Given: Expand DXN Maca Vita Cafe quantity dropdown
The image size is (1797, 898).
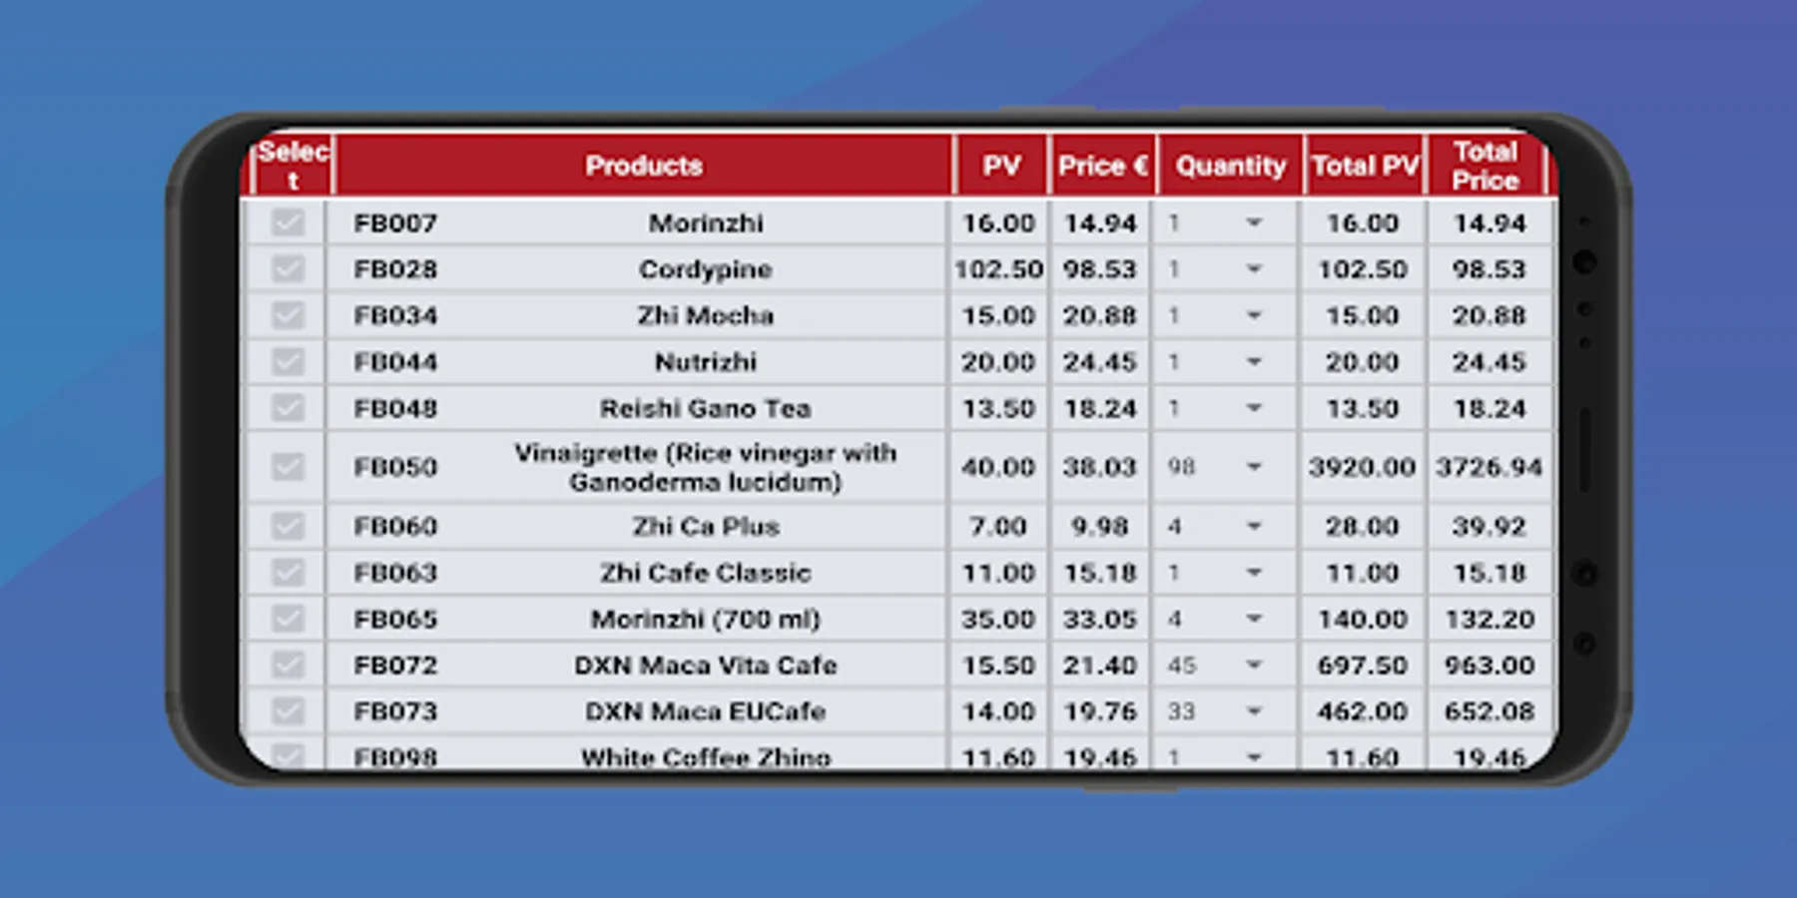Looking at the screenshot, I should (x=1224, y=665).
